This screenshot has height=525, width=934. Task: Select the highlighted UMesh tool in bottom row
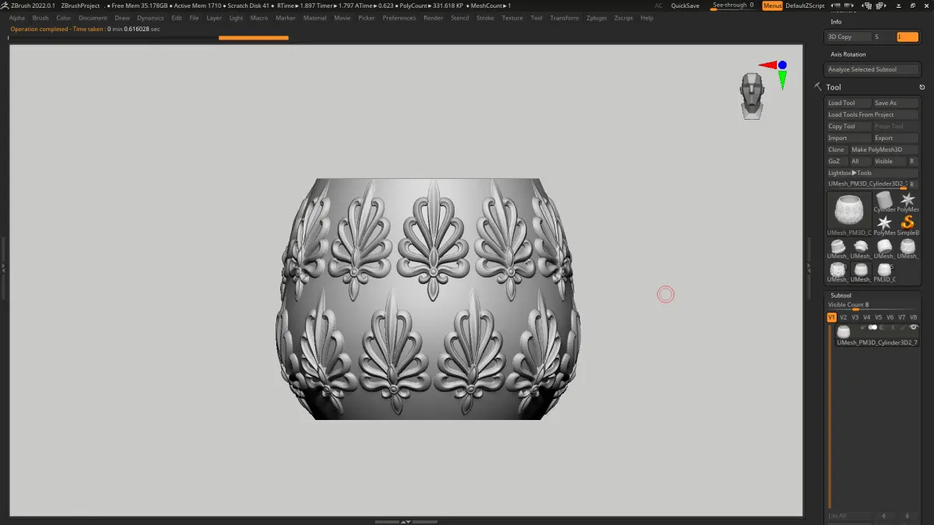click(x=861, y=272)
